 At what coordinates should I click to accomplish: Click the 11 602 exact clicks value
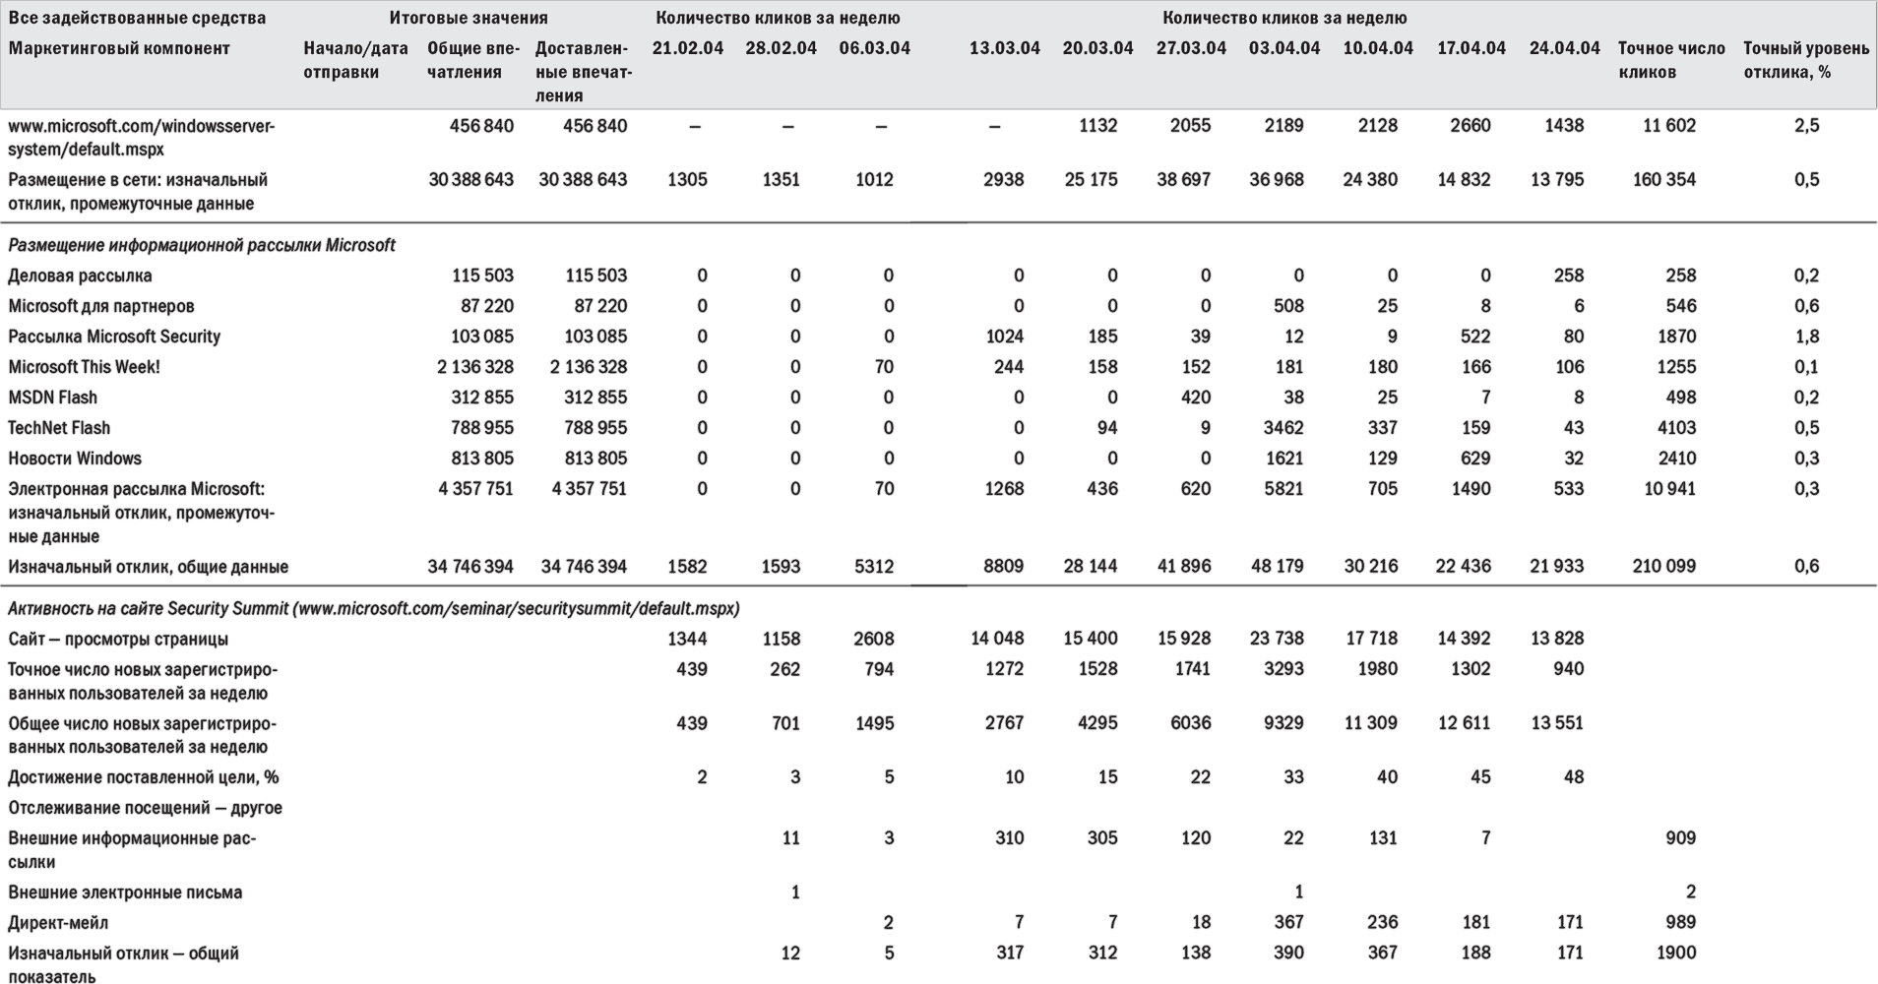1669,126
